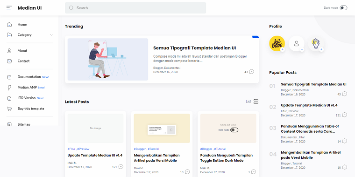Switch layout using the List view icon
355x177 pixels.
pyautogui.click(x=256, y=102)
